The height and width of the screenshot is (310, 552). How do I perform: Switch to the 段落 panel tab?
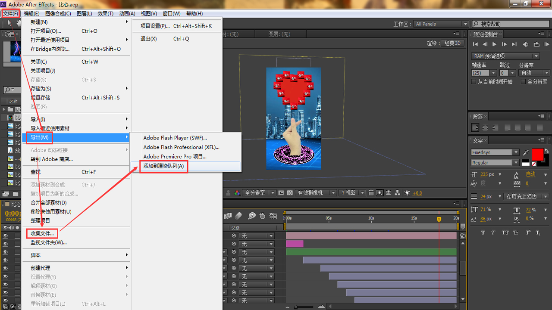pos(478,117)
